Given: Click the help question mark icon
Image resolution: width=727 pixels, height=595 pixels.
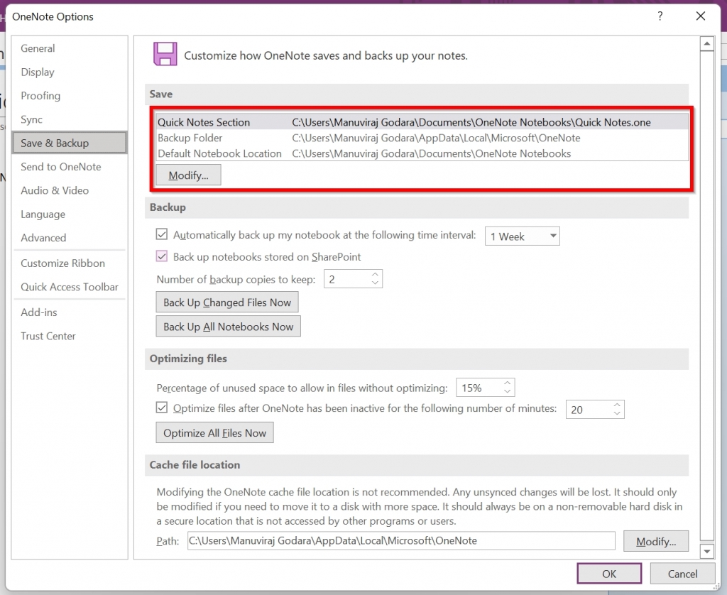Looking at the screenshot, I should tap(660, 16).
